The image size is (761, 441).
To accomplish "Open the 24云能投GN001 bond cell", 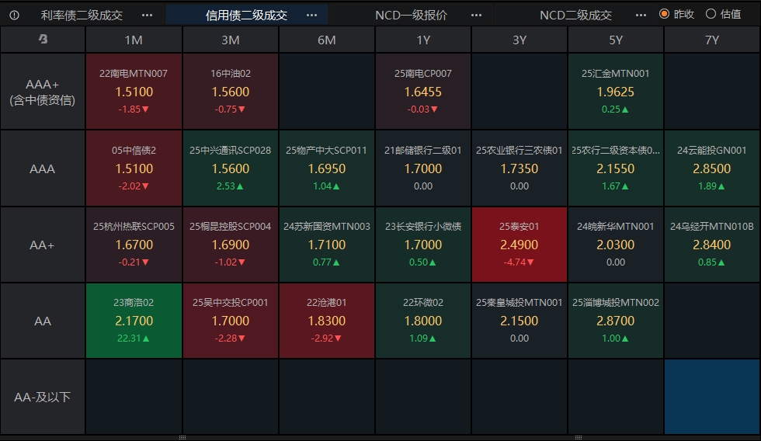I will tap(712, 168).
